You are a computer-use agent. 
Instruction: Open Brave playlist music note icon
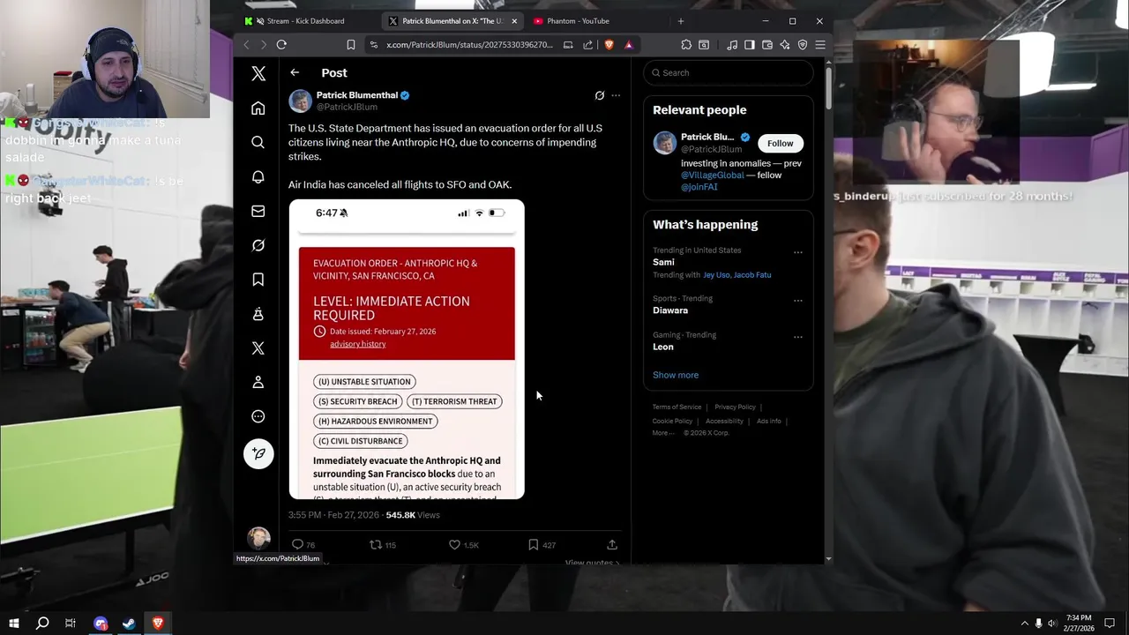pos(732,45)
